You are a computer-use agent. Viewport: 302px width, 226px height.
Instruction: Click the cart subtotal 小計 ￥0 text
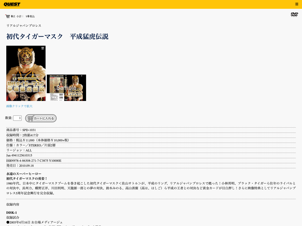coord(26,16)
